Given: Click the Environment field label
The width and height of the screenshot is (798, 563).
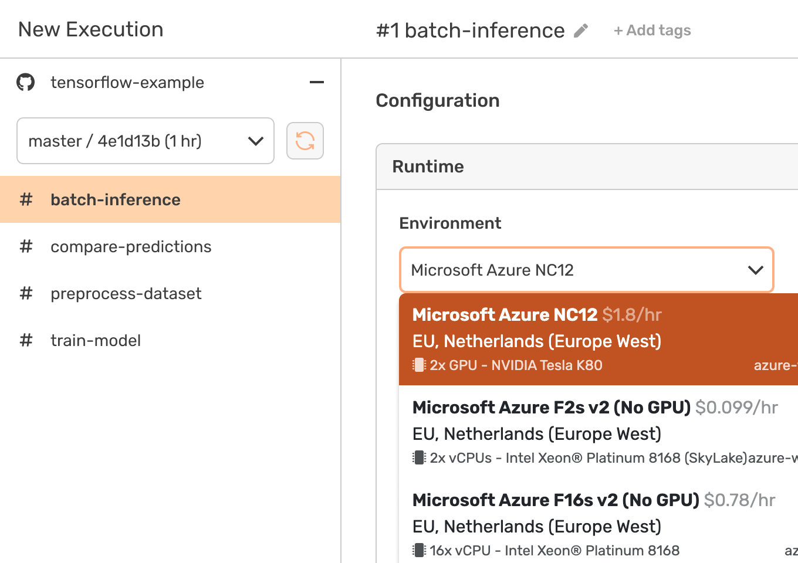Looking at the screenshot, I should [450, 223].
